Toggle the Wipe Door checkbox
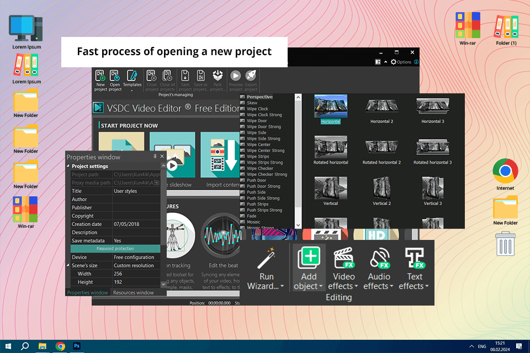This screenshot has height=353, width=530. [242, 121]
